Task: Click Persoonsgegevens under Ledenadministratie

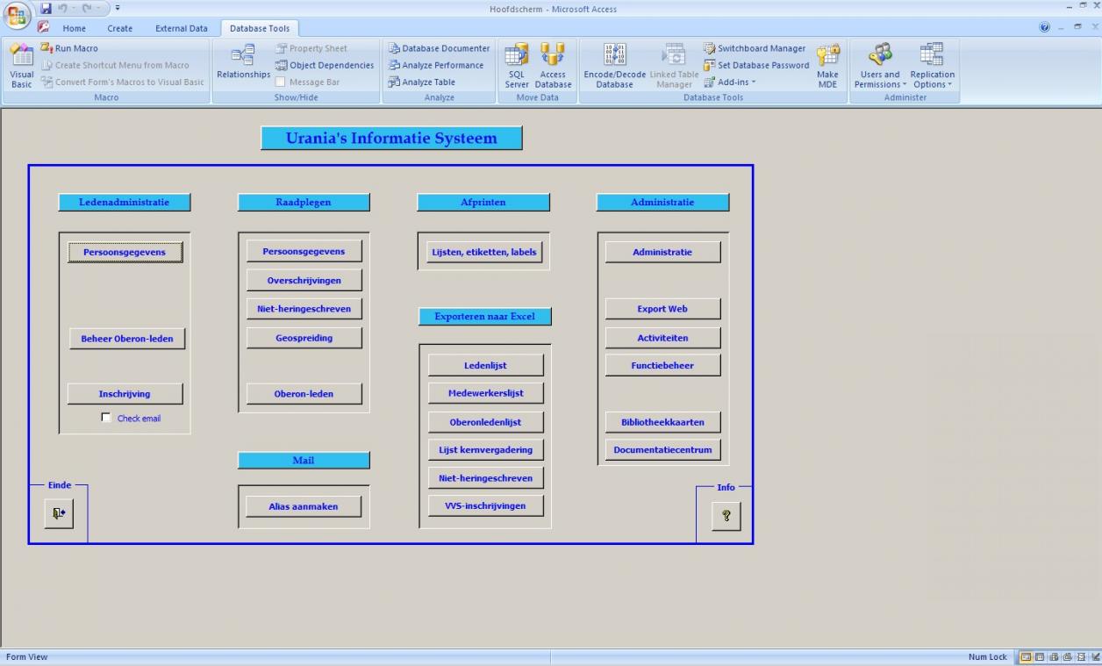Action: (125, 252)
